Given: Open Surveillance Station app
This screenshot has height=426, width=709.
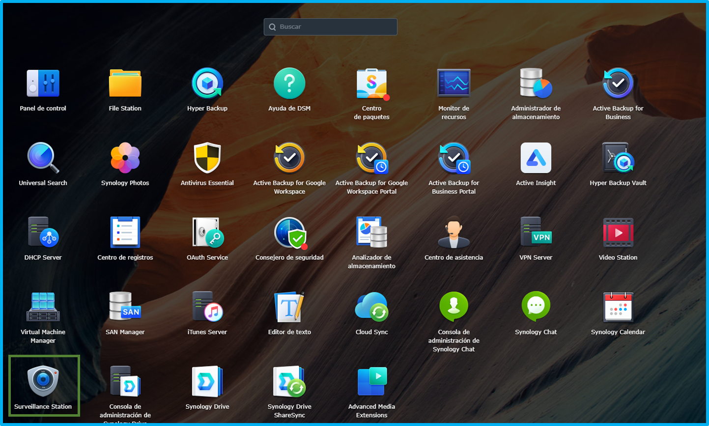Looking at the screenshot, I should (43, 381).
